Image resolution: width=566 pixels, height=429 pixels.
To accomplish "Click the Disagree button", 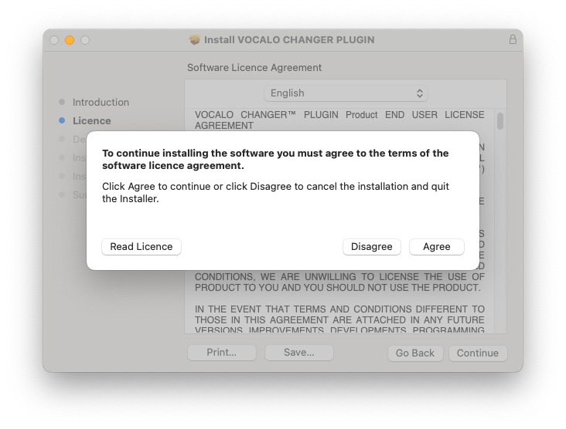I will click(371, 247).
